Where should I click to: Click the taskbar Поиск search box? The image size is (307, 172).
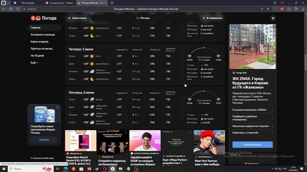coord(31,169)
